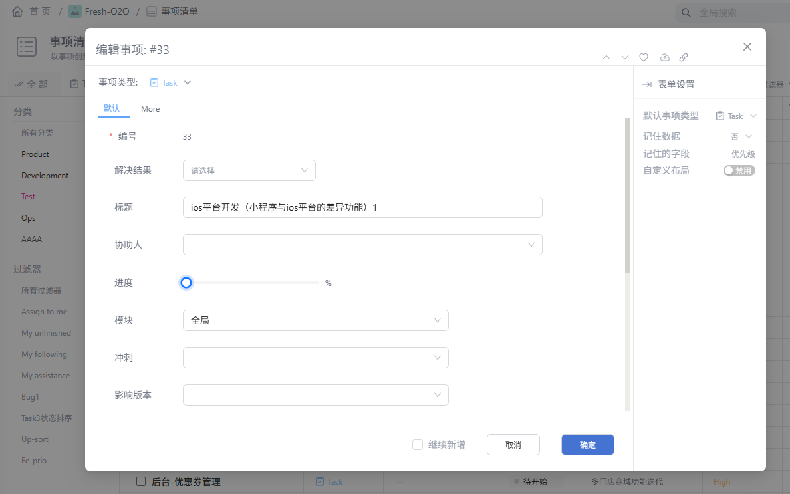The width and height of the screenshot is (790, 494).
Task: Select 所有过滤器 in sidebar
Action: (x=41, y=291)
